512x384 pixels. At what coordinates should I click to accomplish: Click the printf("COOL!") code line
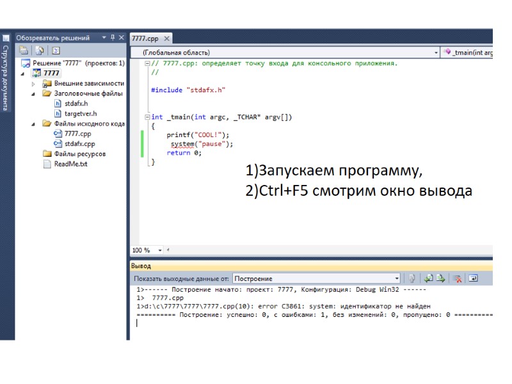(198, 135)
